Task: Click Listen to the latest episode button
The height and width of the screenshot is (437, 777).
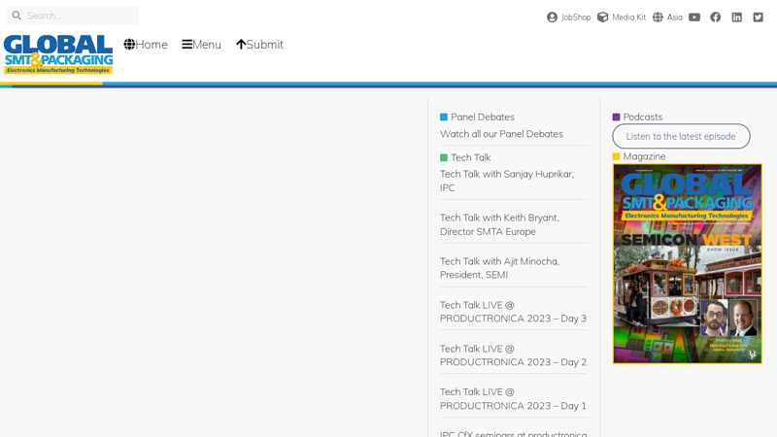Action: coord(681,136)
